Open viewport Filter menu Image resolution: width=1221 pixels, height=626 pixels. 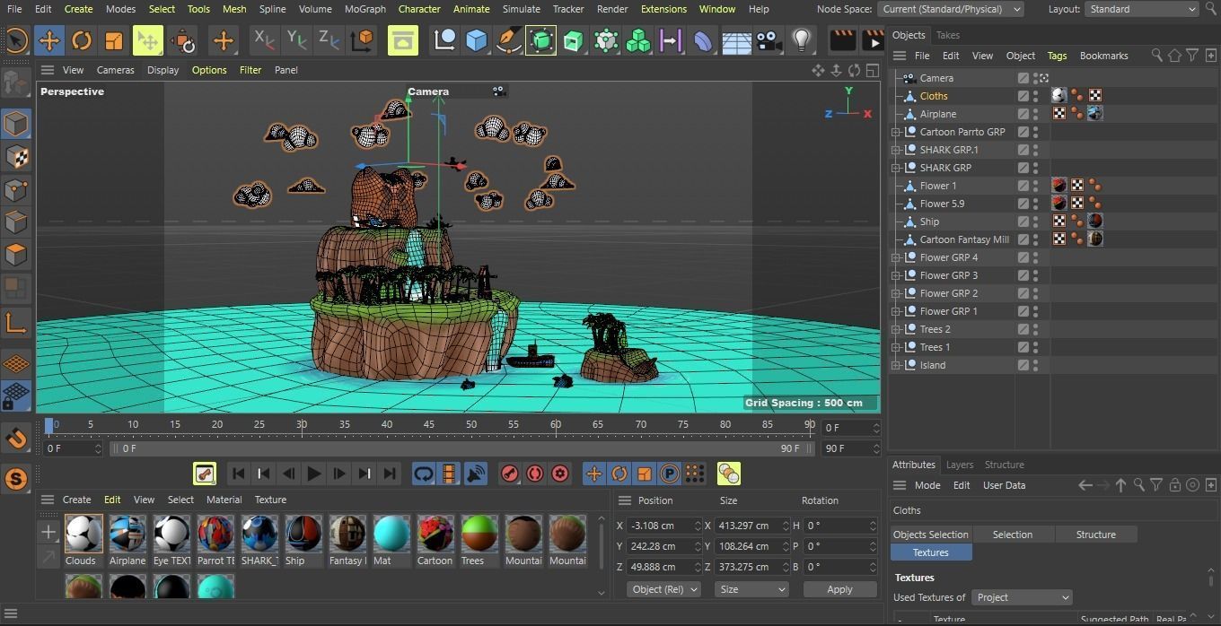pos(250,70)
